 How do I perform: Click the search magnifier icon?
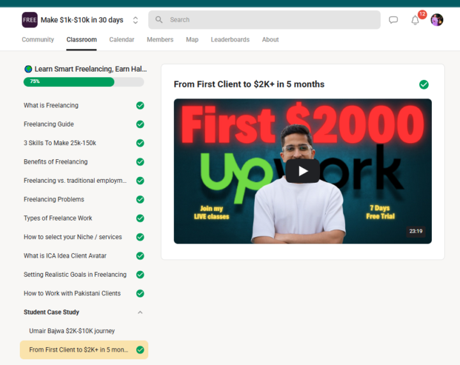[x=159, y=20]
